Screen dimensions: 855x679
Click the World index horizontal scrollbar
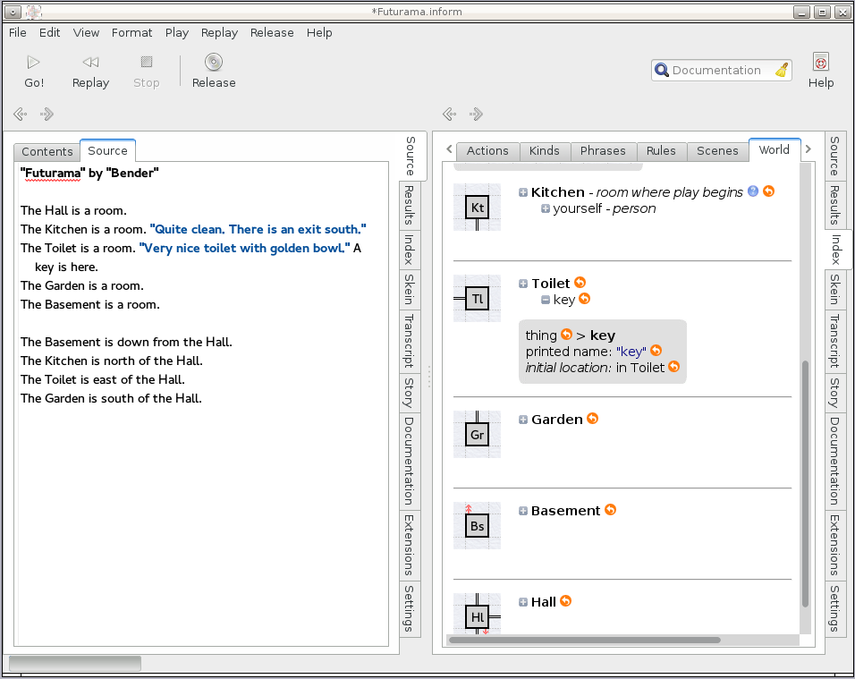point(585,640)
